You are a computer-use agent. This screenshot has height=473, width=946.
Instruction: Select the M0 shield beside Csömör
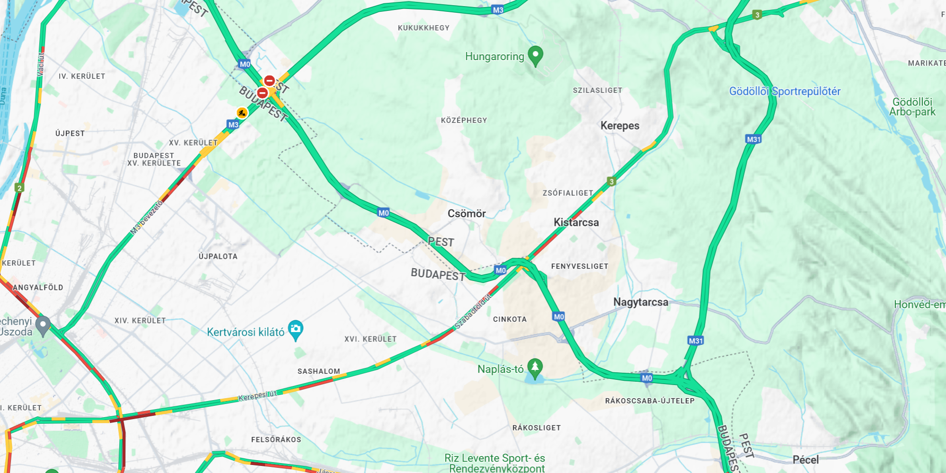pyautogui.click(x=384, y=213)
